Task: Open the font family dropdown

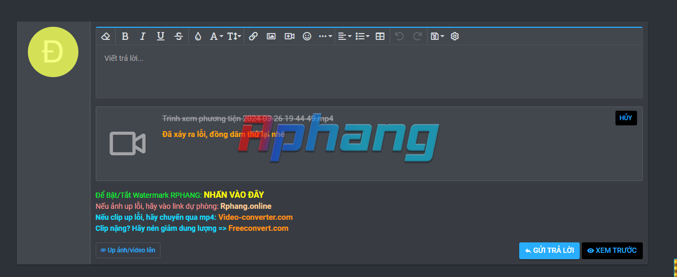Action: pos(216,36)
